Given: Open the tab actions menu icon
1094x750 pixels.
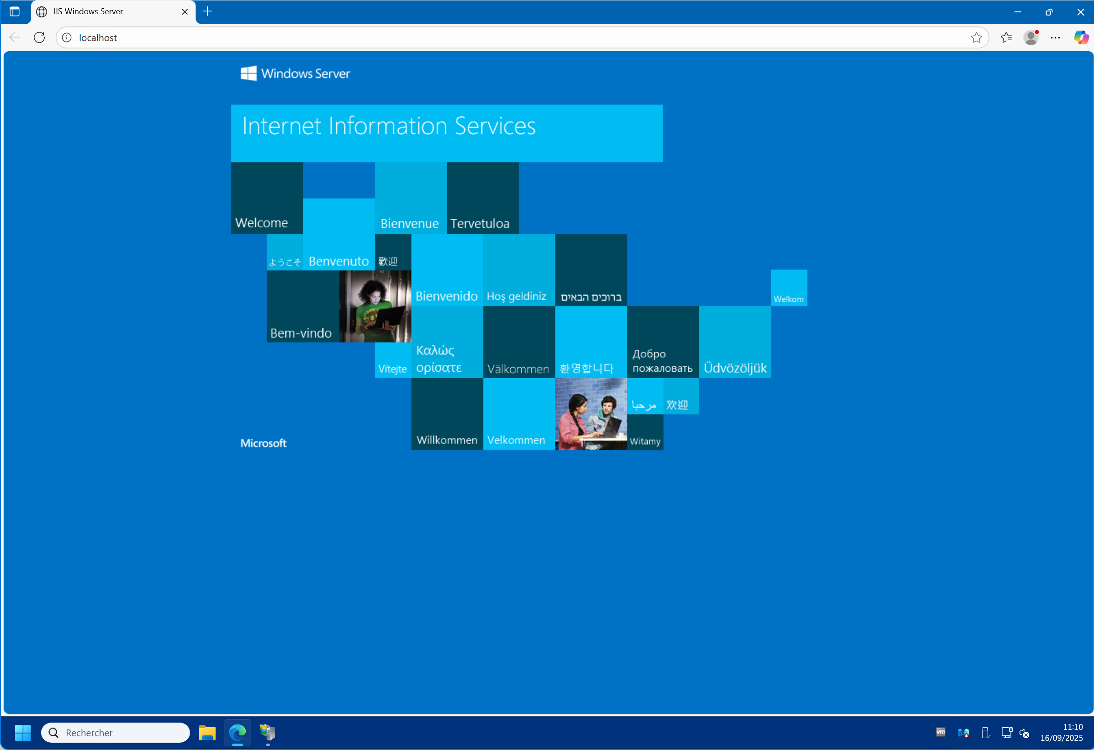Looking at the screenshot, I should click(15, 12).
